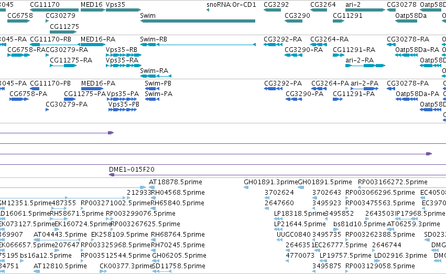Screen dimensions: 446x274
Task: Open the DME1-015F20 BAC label
Action: click(132, 170)
